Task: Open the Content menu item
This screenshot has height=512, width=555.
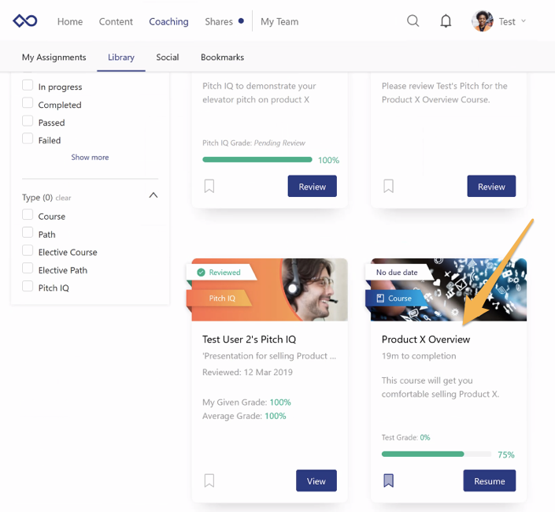Action: tap(116, 21)
